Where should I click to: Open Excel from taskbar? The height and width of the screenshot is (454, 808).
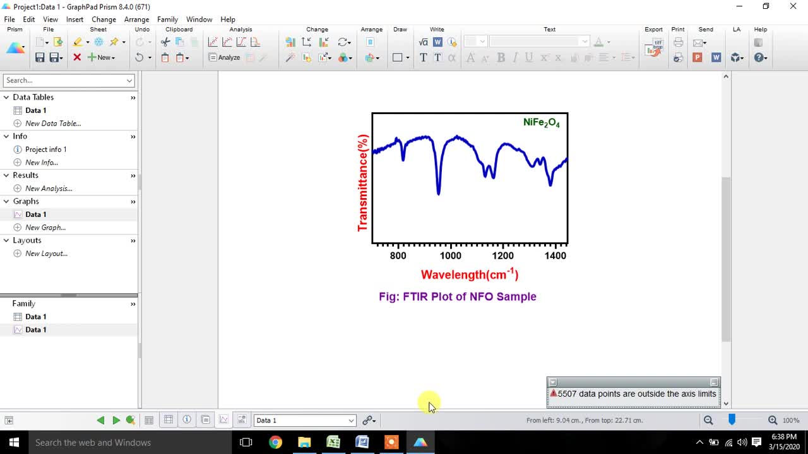coord(333,442)
